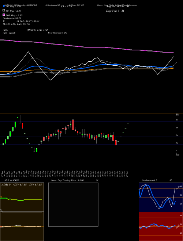Click the 'Day Vol: 0 M' text
The image size is (183, 241).
tap(115, 11)
